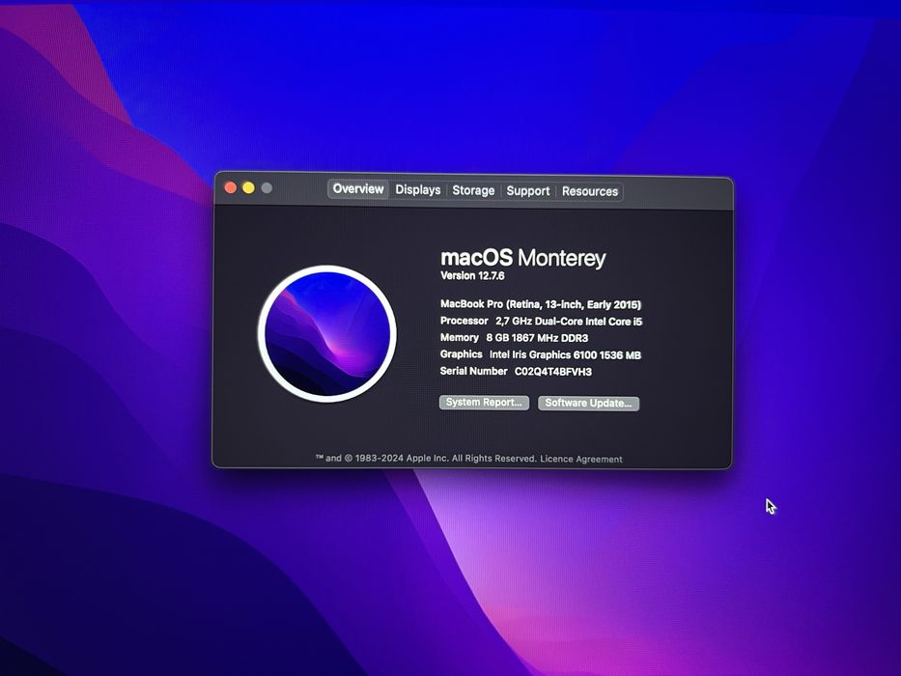Click the macOS Monterey title

[x=522, y=258]
